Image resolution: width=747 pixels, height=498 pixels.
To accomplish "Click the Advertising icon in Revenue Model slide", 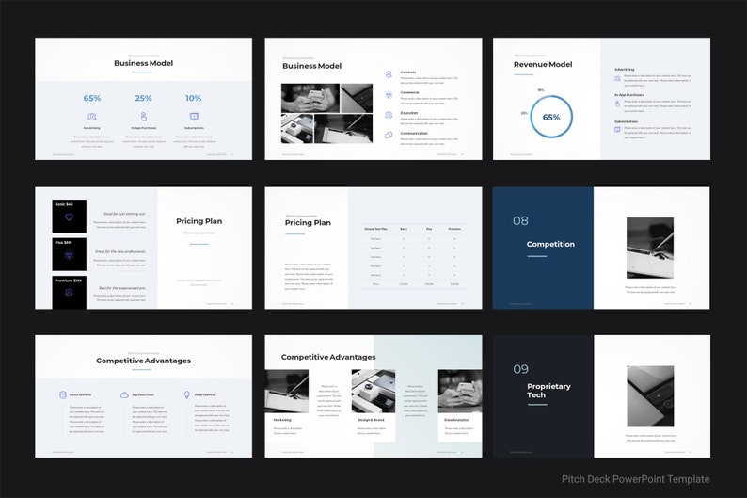I will pyautogui.click(x=617, y=79).
